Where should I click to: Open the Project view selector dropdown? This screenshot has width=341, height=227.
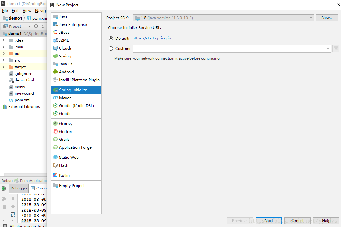tap(29, 26)
